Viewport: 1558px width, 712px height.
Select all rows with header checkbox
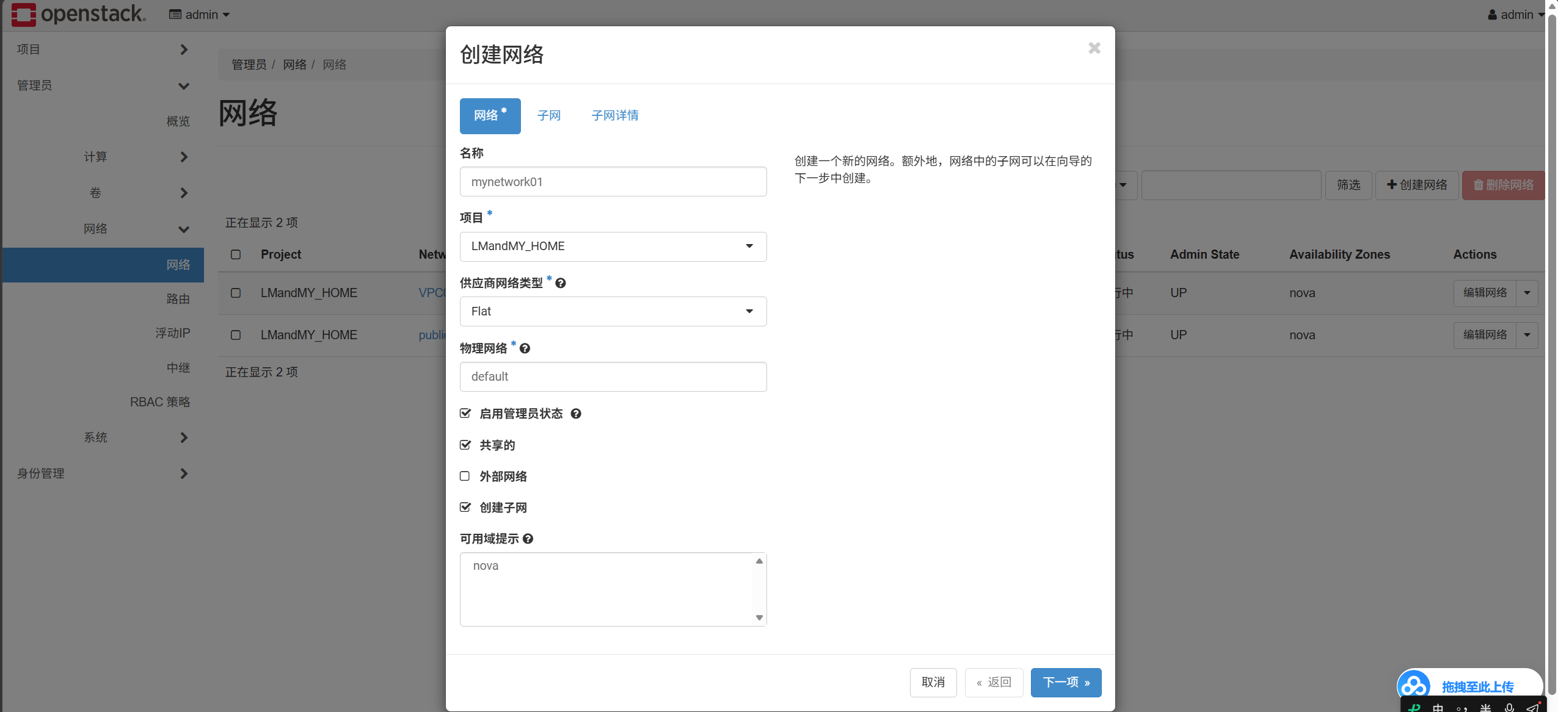coord(236,254)
